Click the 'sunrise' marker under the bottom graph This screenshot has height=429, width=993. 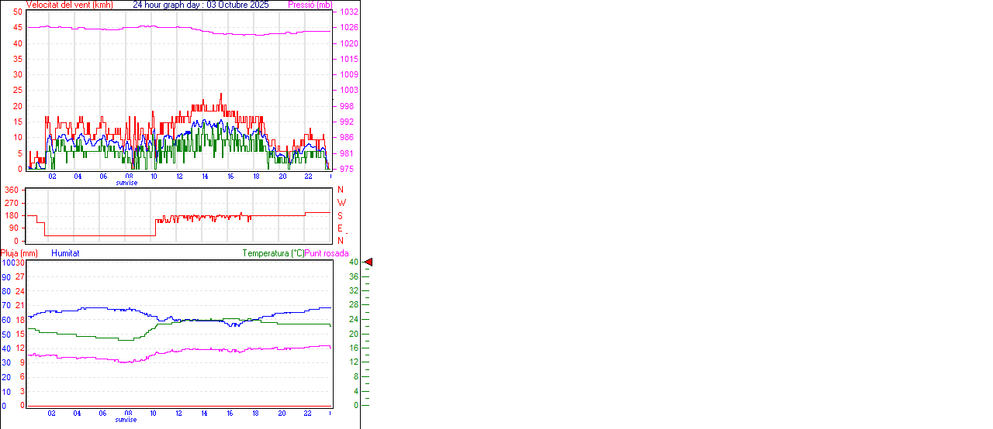click(x=127, y=420)
